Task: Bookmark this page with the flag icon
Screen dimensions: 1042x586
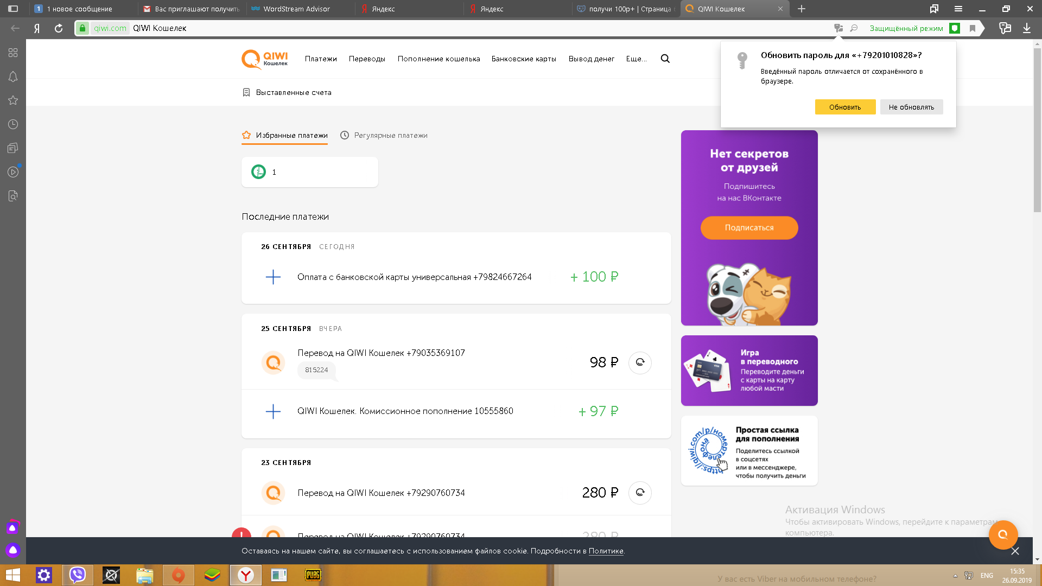Action: 973,28
